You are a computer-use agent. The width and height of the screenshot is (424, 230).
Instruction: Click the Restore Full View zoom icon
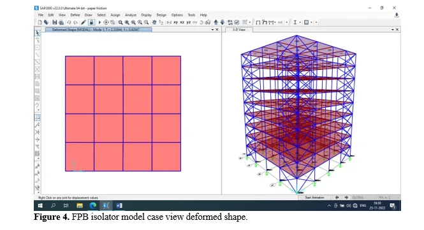(127, 22)
